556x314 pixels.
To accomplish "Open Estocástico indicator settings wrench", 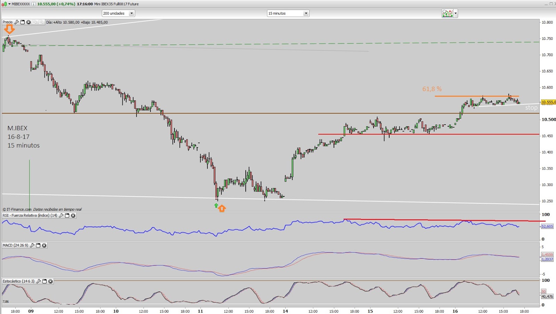I will pyautogui.click(x=39, y=281).
